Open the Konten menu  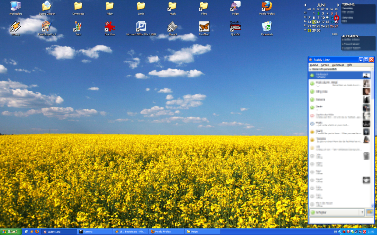(x=325, y=65)
